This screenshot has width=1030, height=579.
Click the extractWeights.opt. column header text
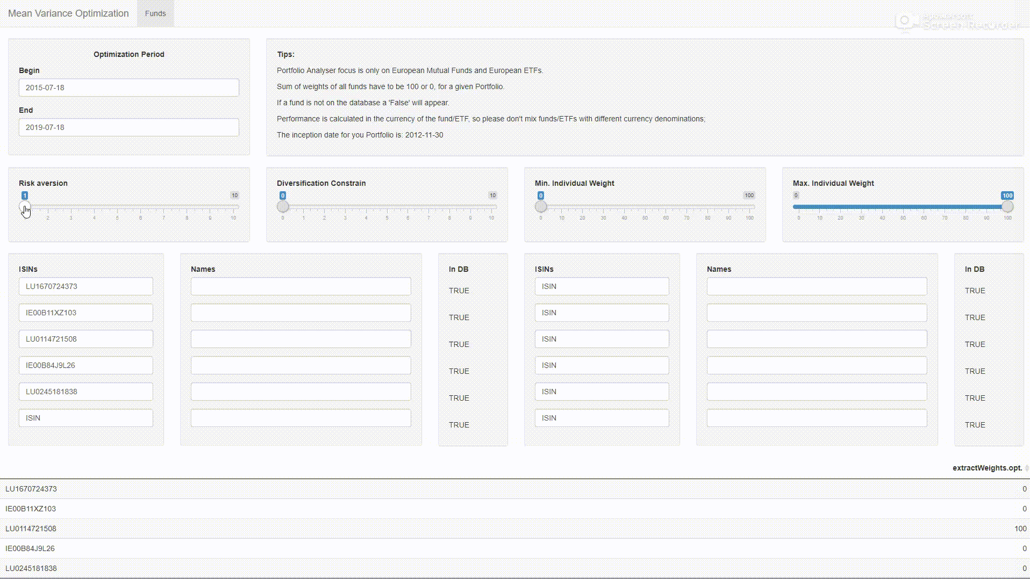(x=987, y=468)
